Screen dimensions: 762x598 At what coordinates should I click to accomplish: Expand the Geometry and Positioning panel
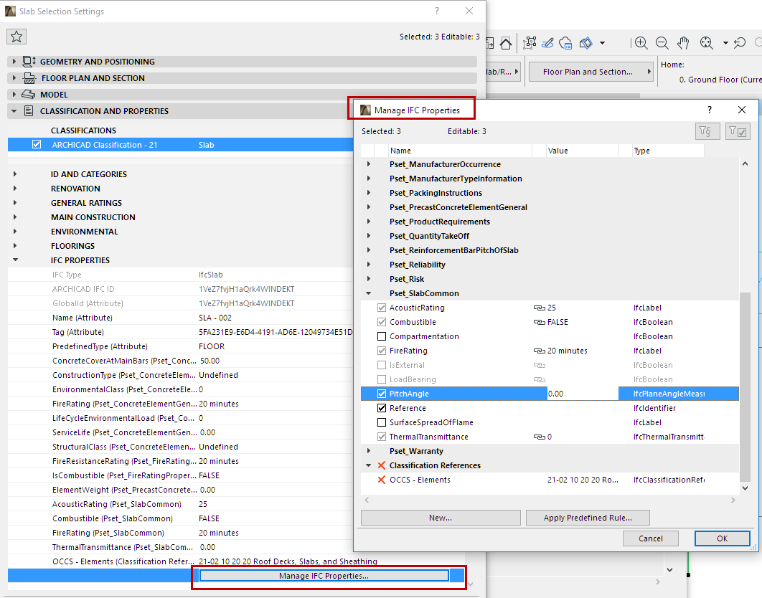click(x=14, y=62)
